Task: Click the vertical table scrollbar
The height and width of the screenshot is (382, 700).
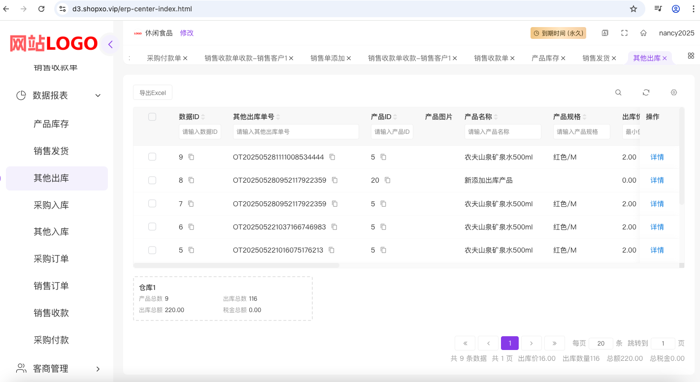Action: tap(682, 156)
